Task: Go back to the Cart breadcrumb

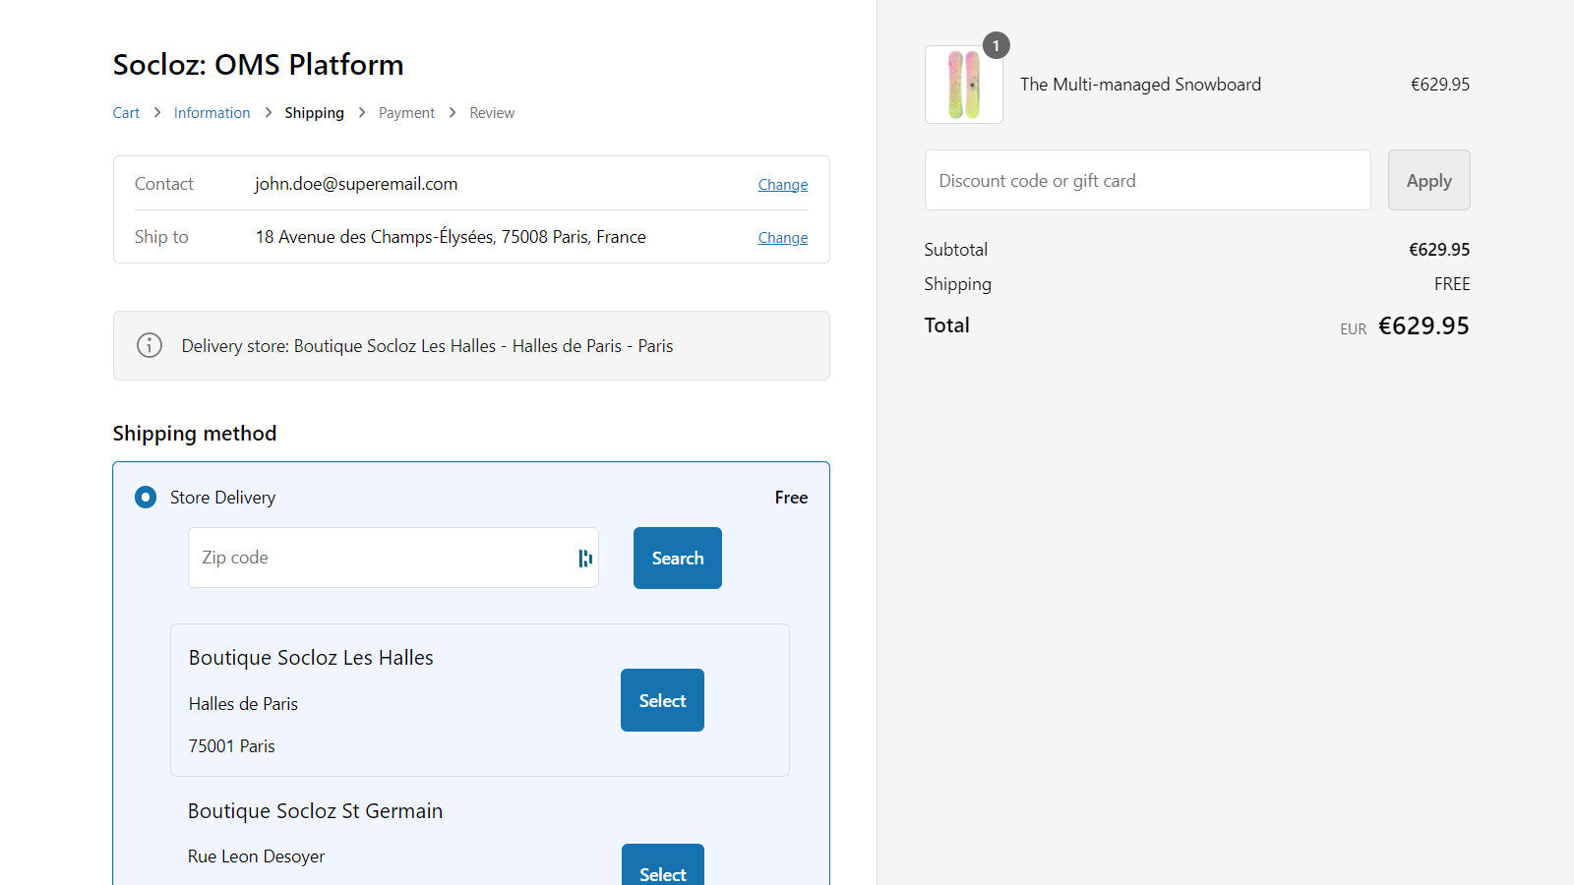Action: 126,113
